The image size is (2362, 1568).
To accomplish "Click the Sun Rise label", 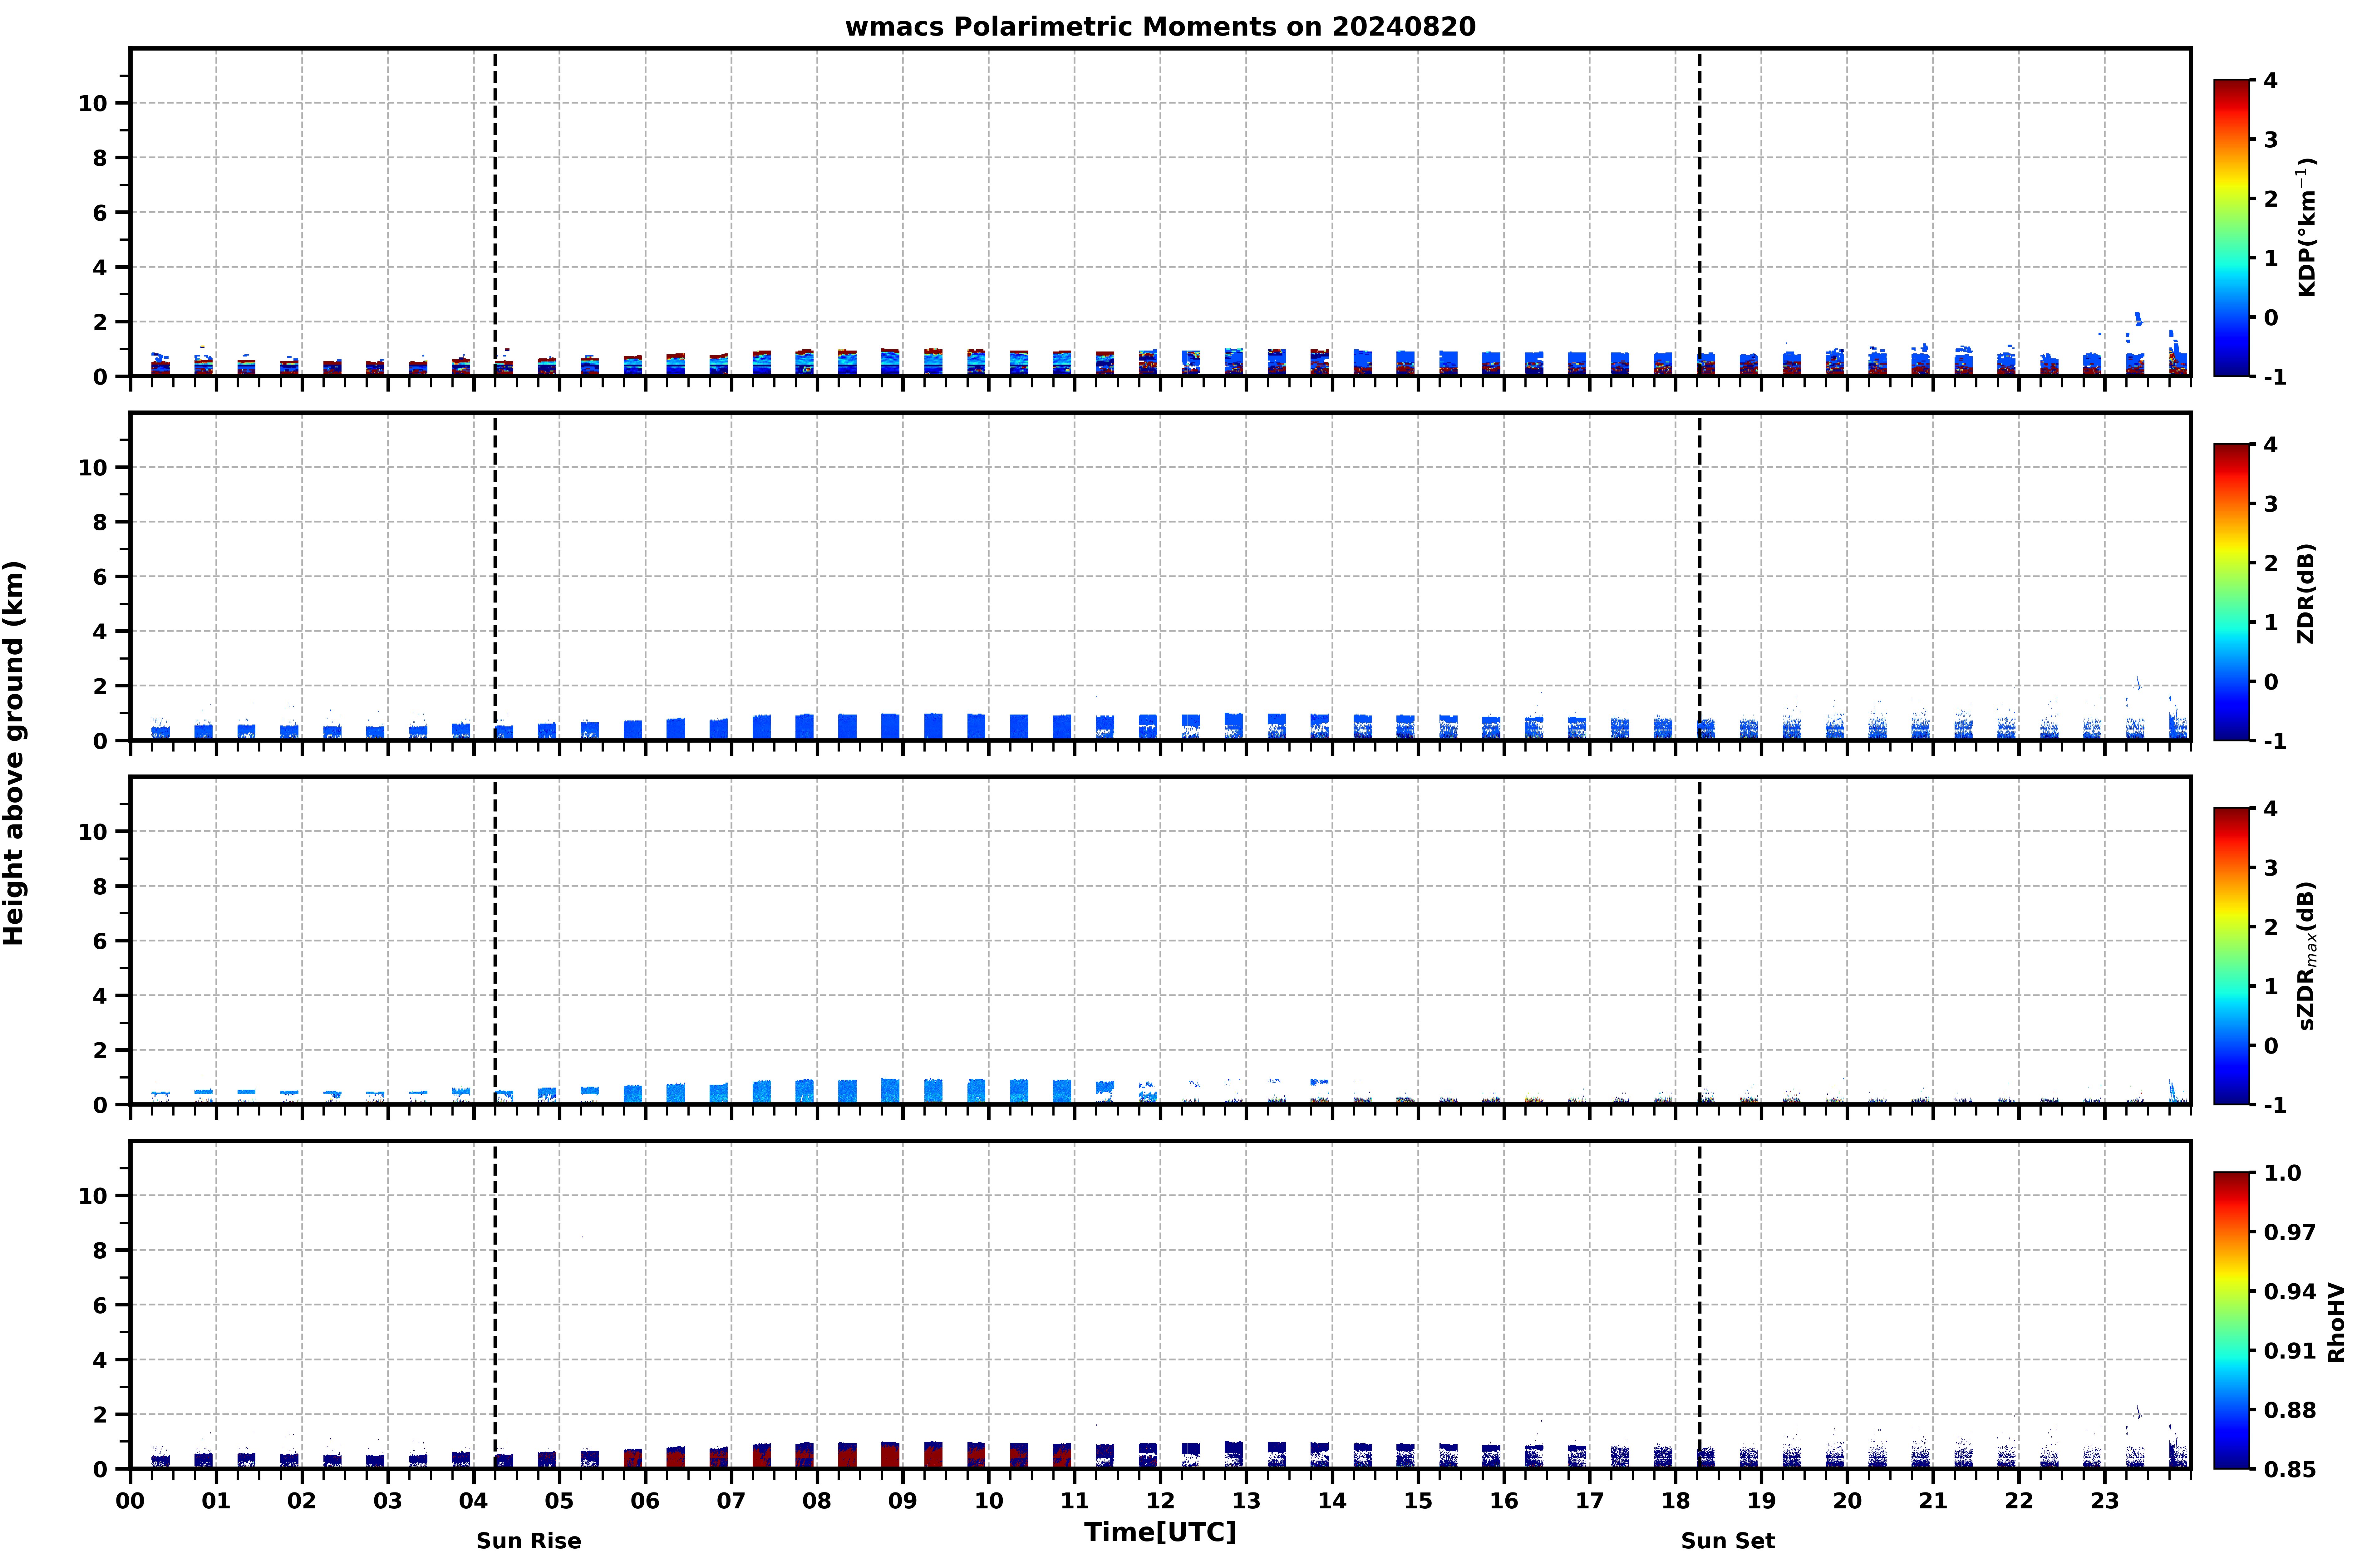I will [x=528, y=1541].
